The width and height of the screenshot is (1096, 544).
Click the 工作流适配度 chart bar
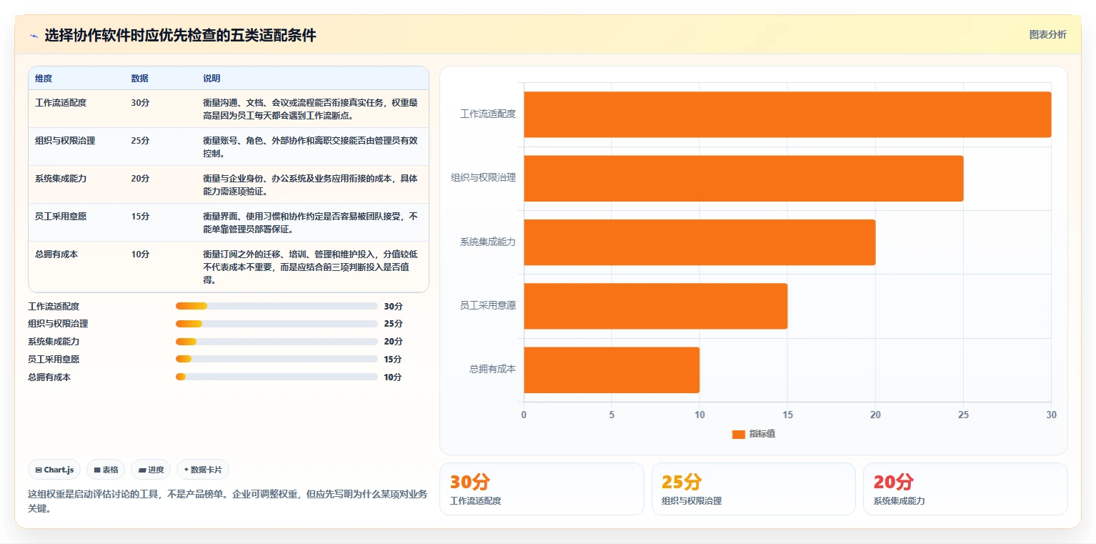787,114
